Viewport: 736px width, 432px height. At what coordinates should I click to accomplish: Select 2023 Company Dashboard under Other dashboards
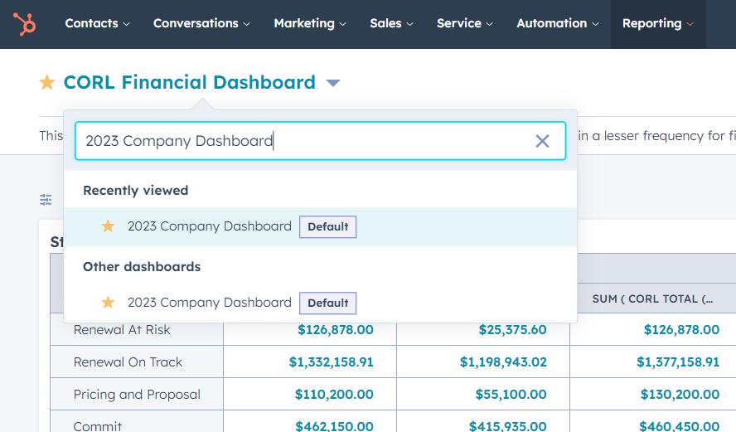pyautogui.click(x=210, y=303)
